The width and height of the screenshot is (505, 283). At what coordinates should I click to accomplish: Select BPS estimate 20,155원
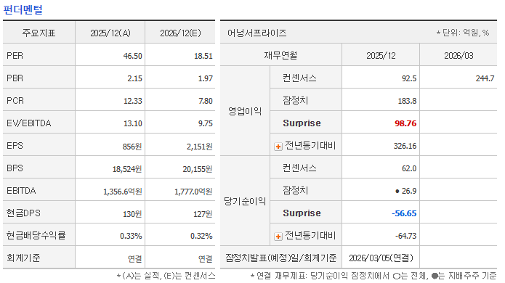coord(198,169)
